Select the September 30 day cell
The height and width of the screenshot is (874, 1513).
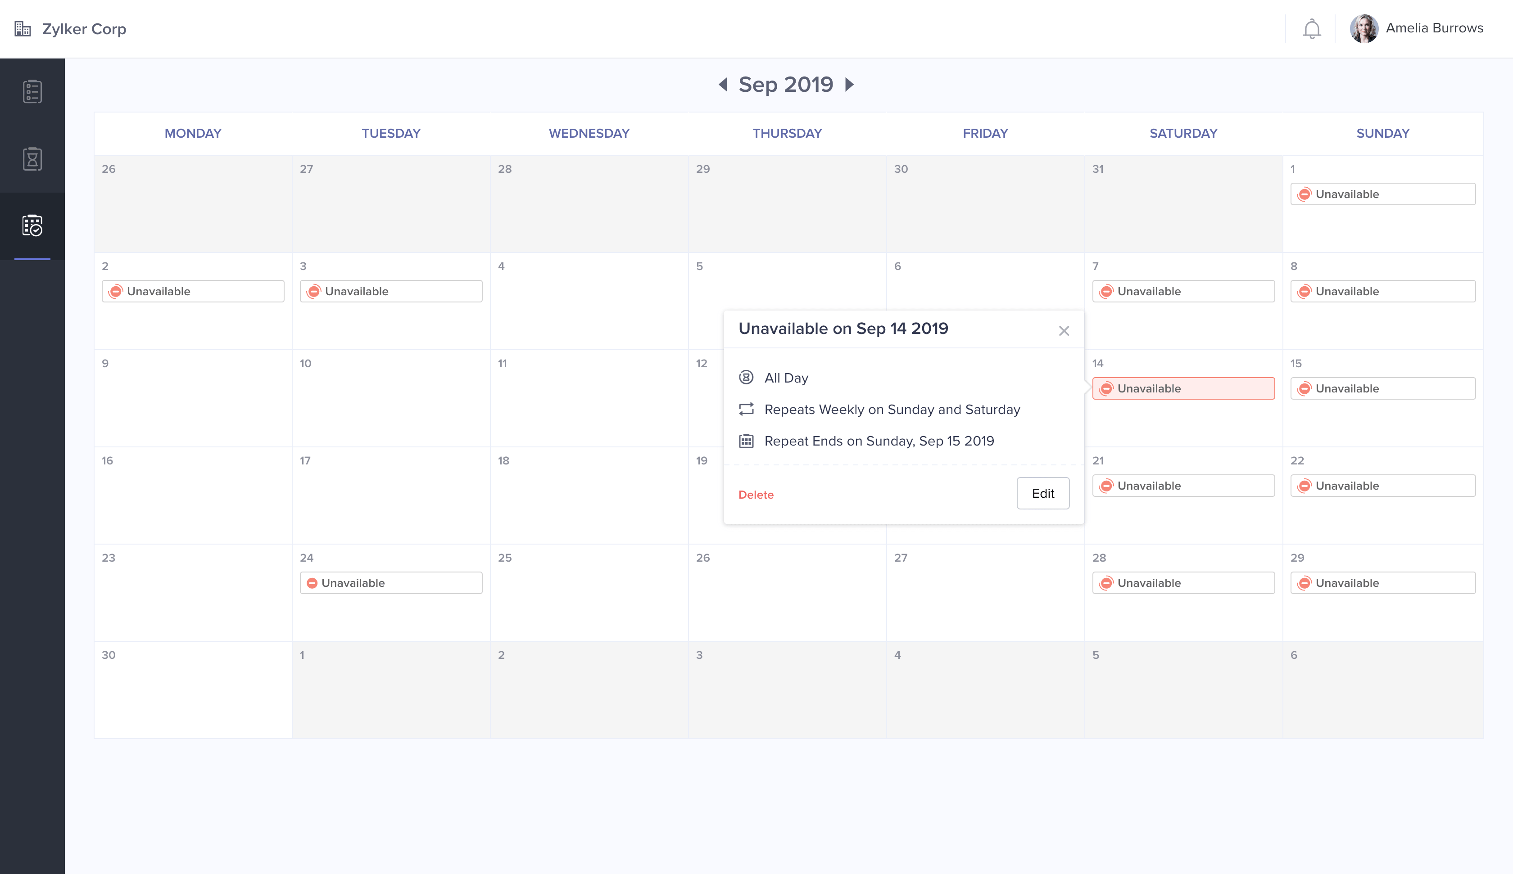coord(193,690)
